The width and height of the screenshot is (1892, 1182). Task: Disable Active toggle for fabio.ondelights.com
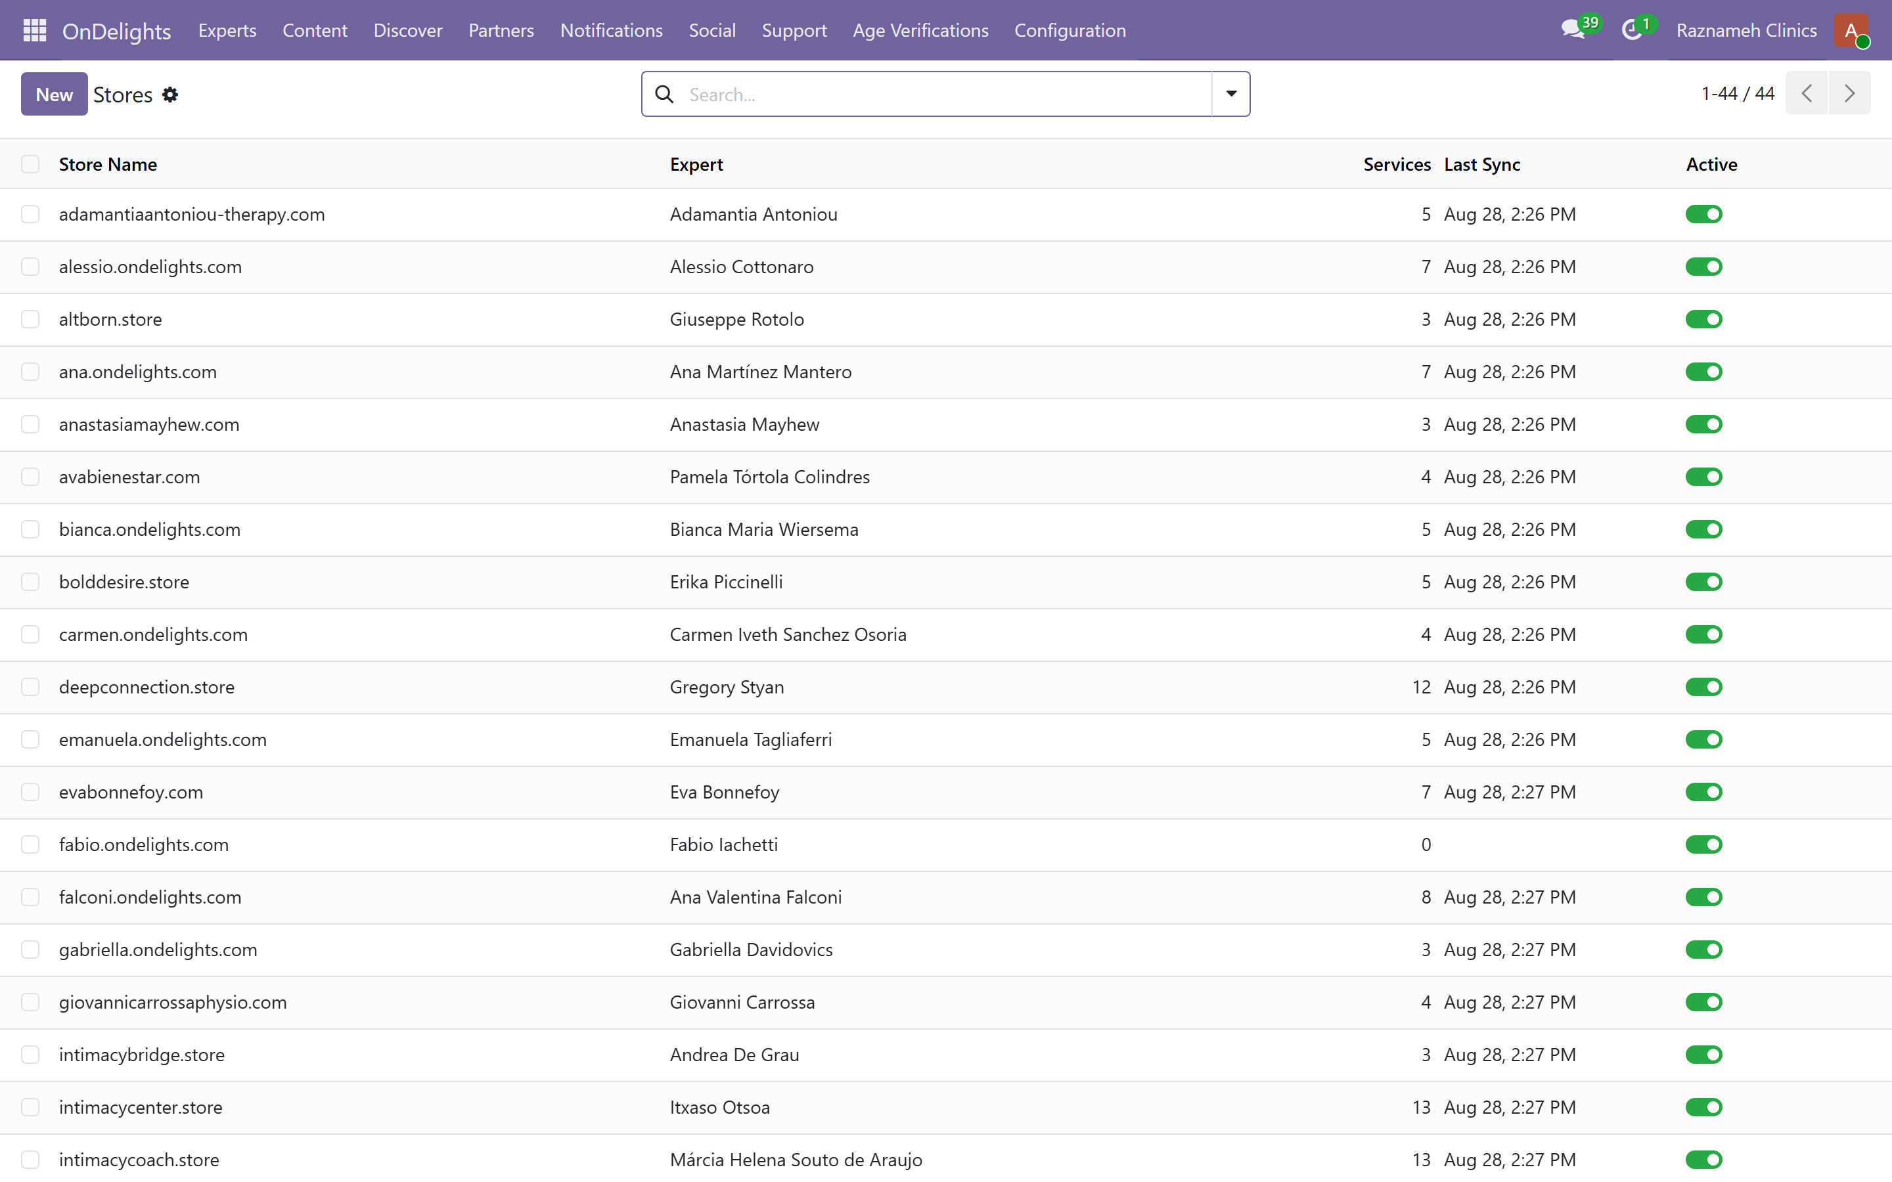pos(1703,844)
